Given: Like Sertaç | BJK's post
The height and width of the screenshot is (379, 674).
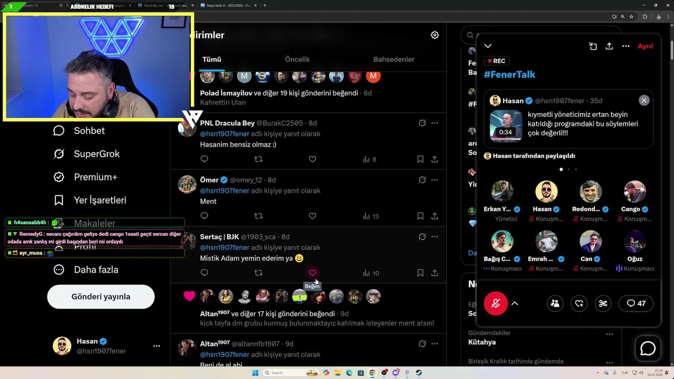Looking at the screenshot, I should coord(312,273).
